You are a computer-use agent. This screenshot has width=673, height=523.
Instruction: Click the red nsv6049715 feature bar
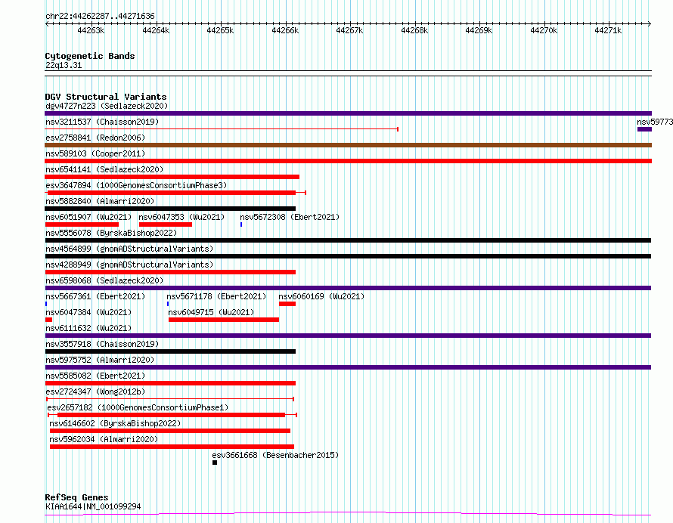(224, 320)
